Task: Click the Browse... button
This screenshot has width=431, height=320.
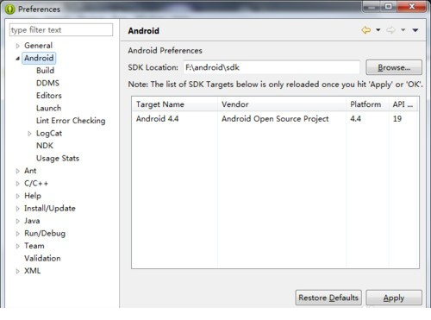Action: click(394, 67)
